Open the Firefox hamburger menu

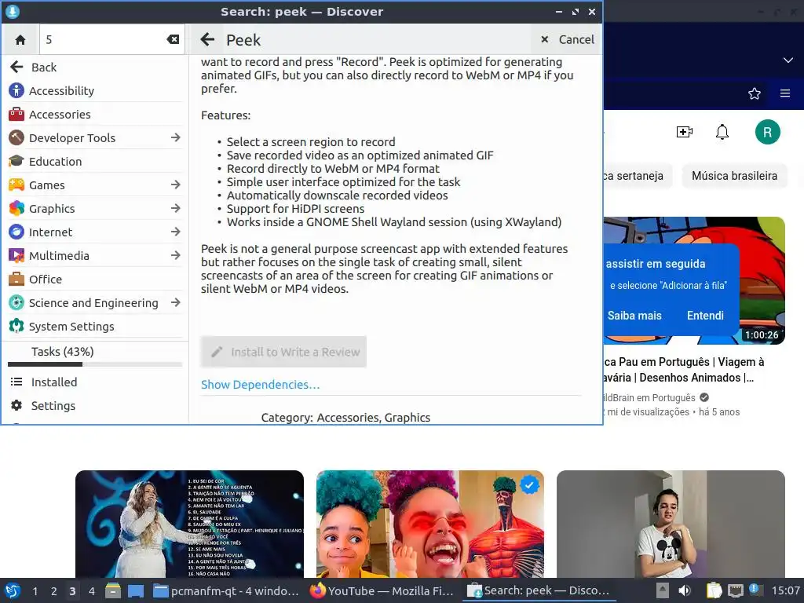[x=785, y=93]
